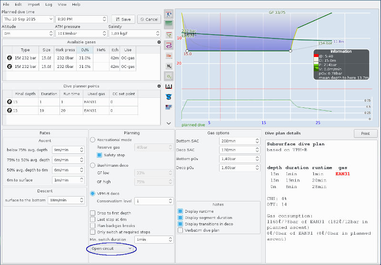The height and width of the screenshot is (265, 381).
Task: Open the Edit menu
Action: pos(18,4)
